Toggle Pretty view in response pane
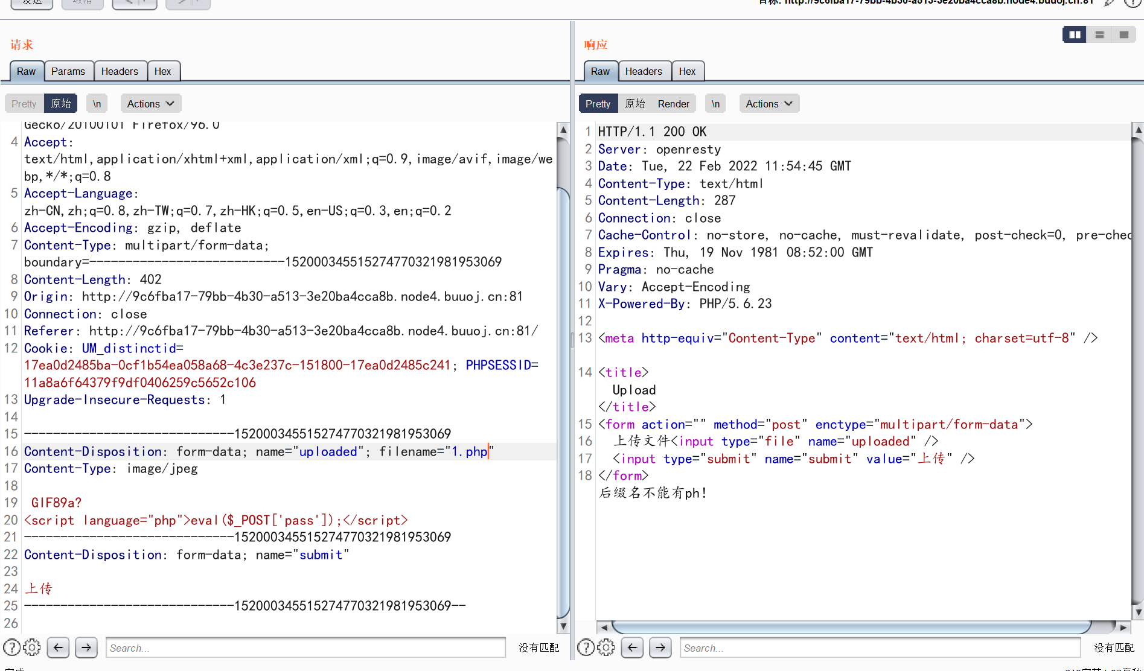The height and width of the screenshot is (671, 1144). click(x=598, y=104)
